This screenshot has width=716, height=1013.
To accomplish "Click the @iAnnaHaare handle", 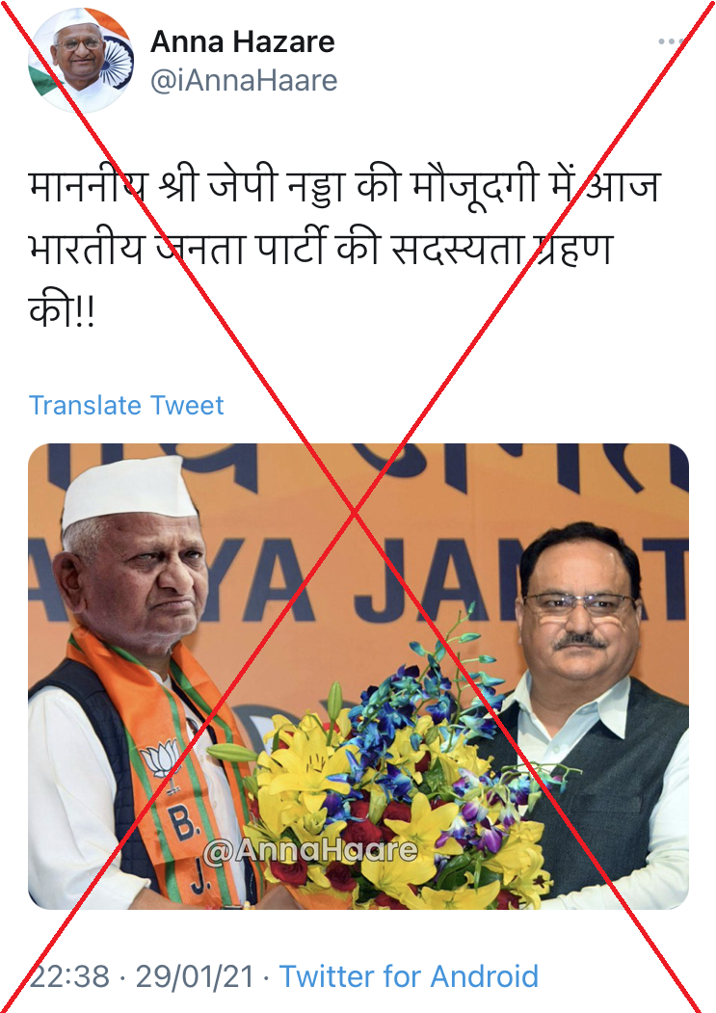I will (x=244, y=81).
